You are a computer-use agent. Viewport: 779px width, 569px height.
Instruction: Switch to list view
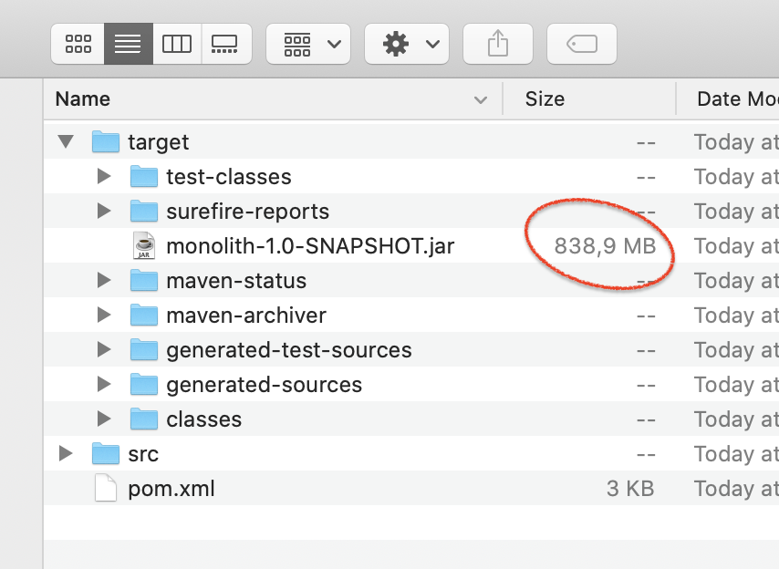[128, 44]
